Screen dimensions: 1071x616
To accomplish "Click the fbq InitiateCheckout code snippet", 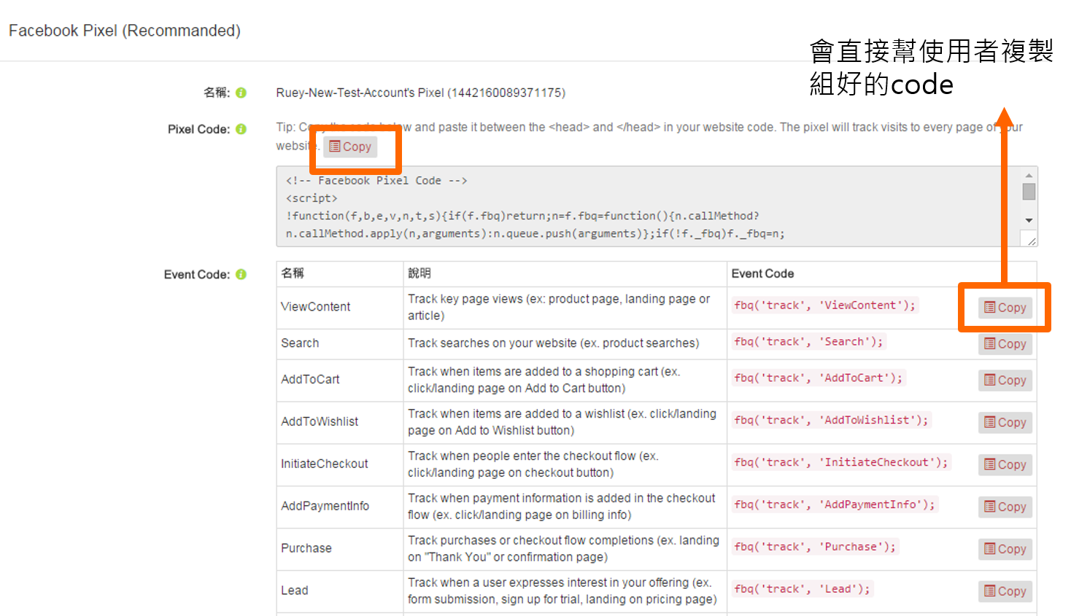I will pos(840,463).
